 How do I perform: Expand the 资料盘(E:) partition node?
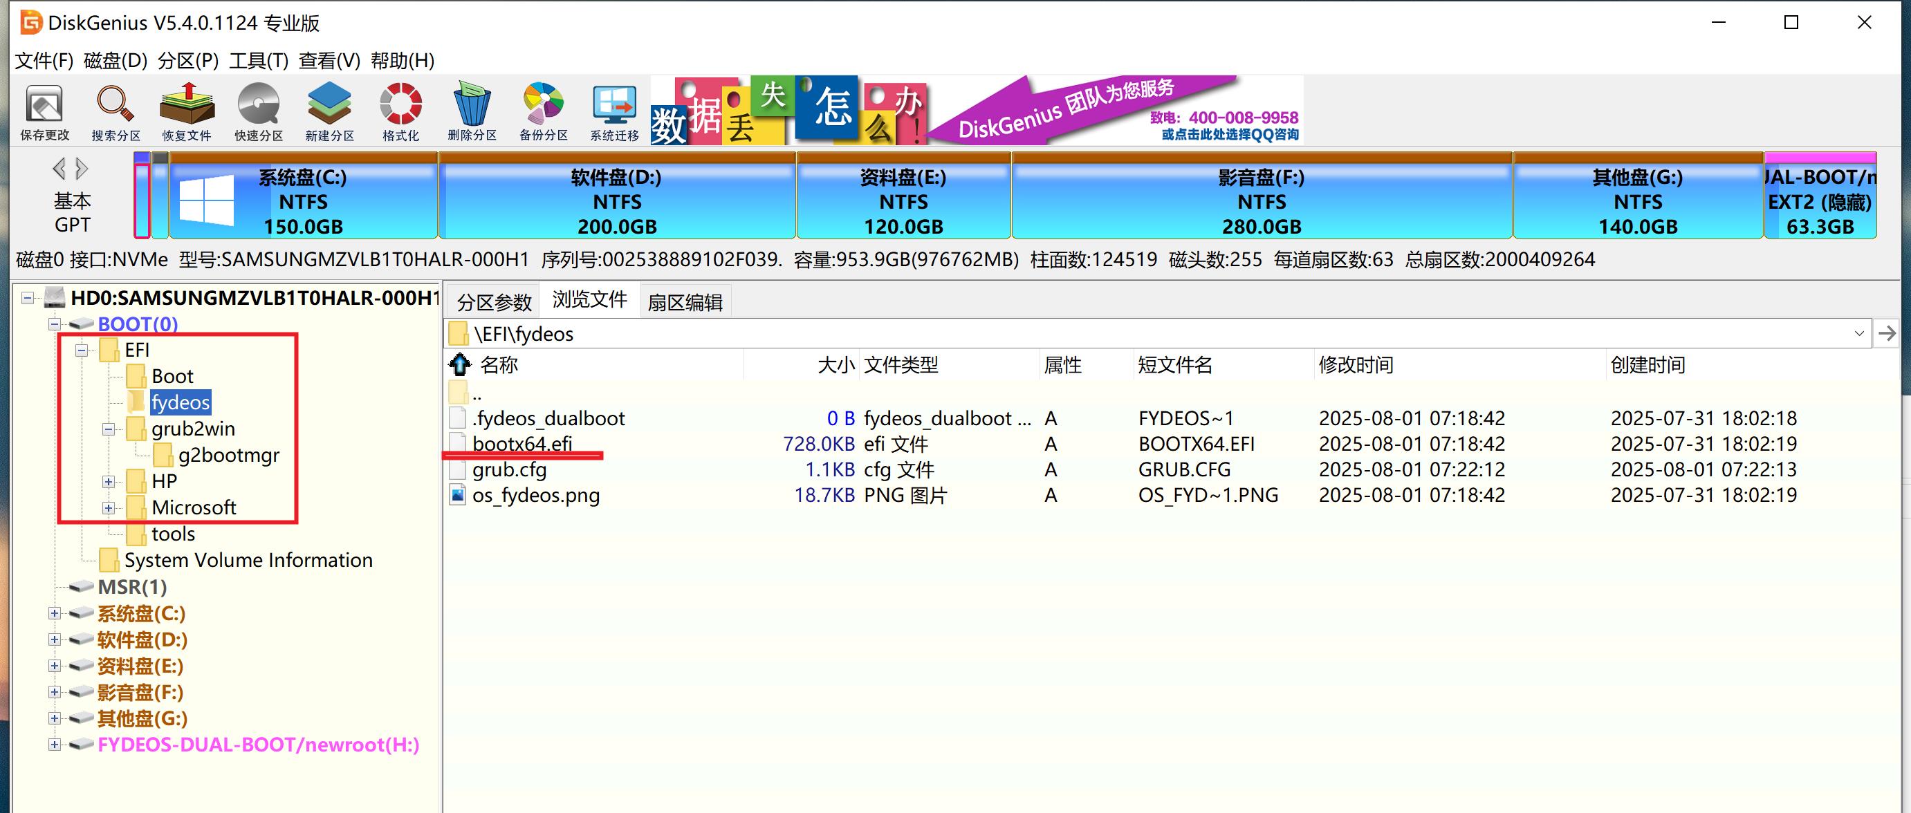tap(54, 666)
